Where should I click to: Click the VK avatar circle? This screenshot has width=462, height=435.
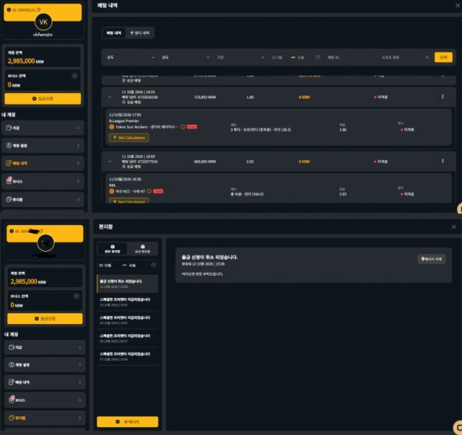(x=43, y=22)
